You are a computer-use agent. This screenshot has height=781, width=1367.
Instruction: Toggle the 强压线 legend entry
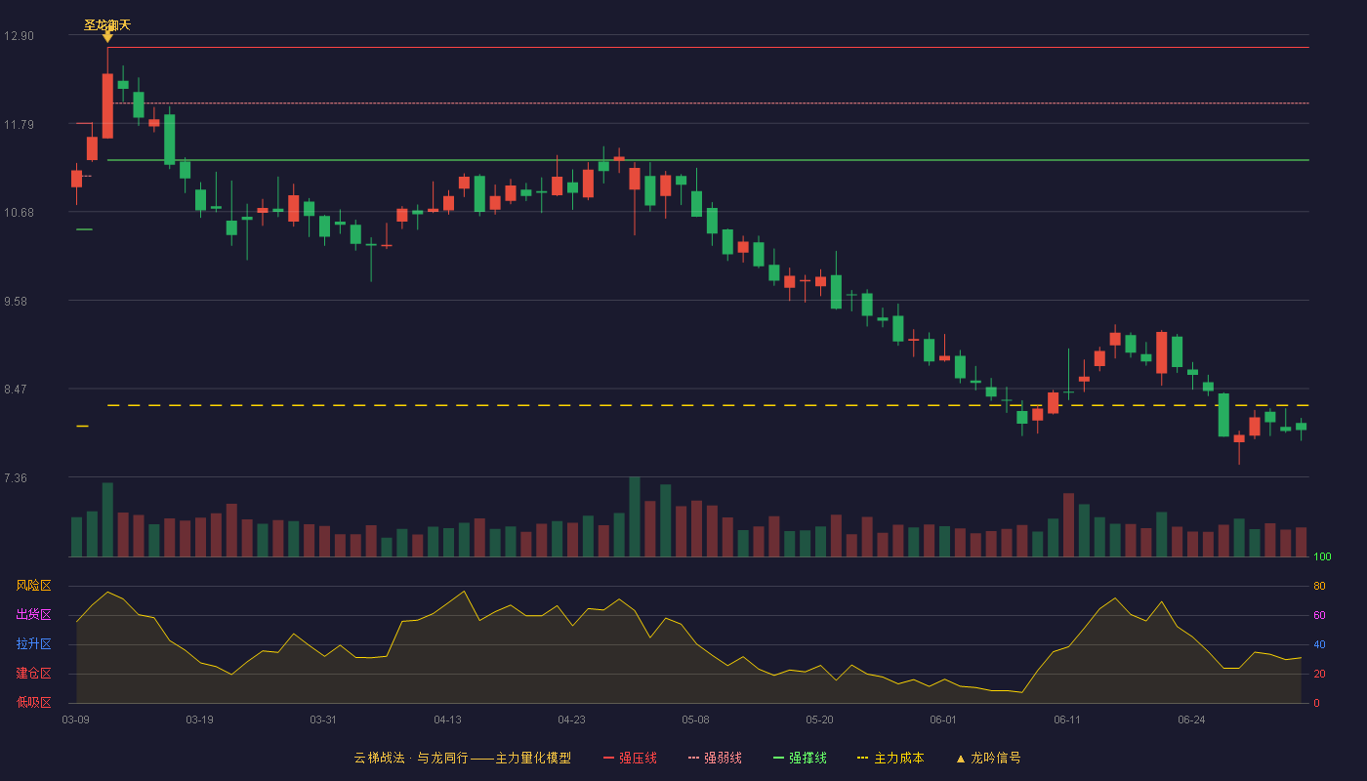pyautogui.click(x=630, y=758)
